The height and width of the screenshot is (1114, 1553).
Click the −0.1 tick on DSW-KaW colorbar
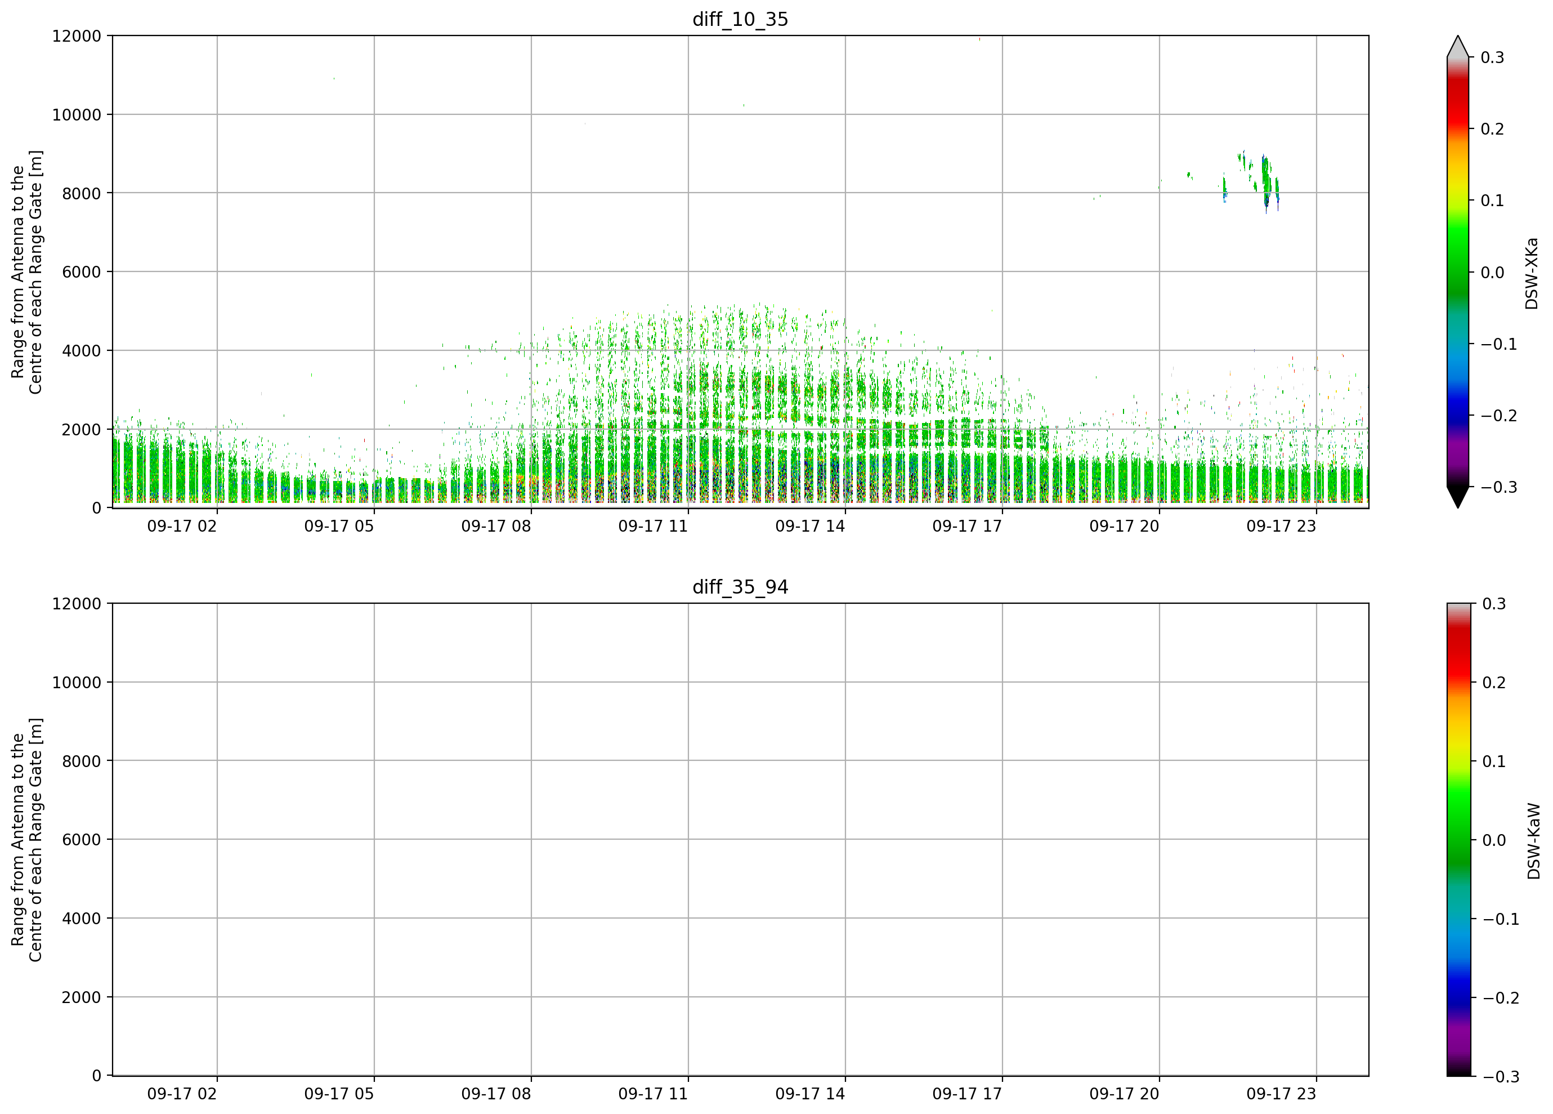(1500, 920)
